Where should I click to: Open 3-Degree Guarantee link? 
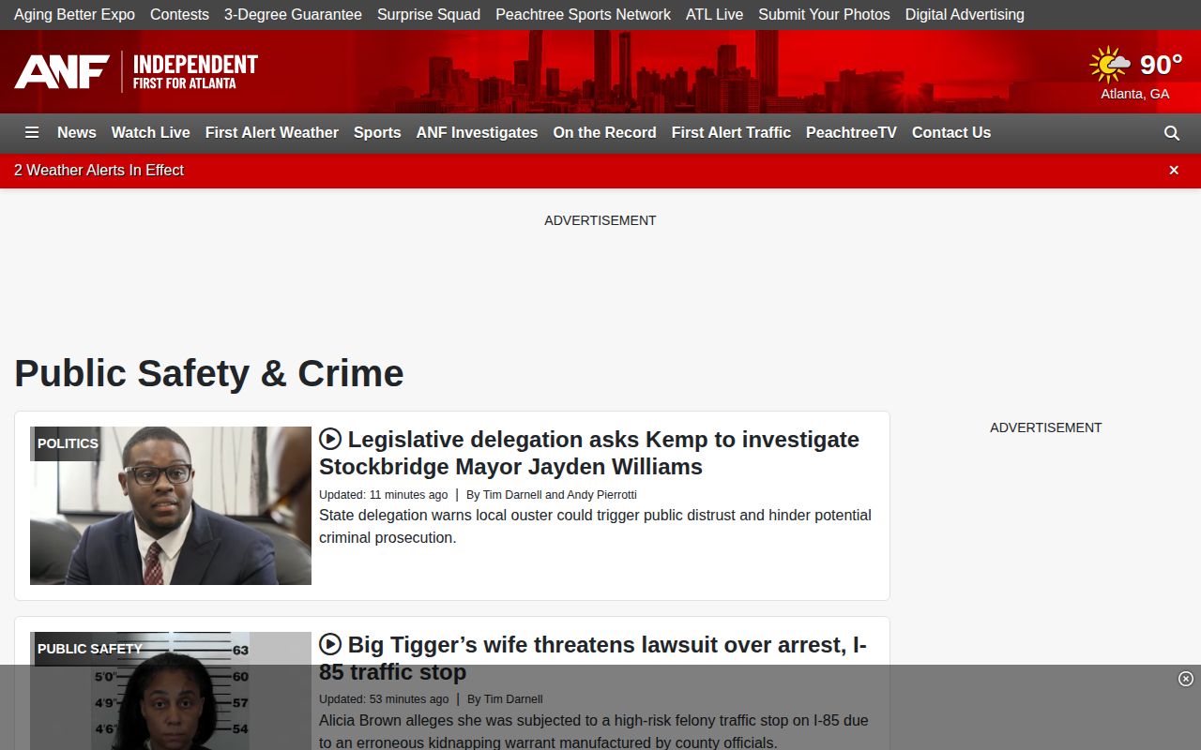(294, 15)
